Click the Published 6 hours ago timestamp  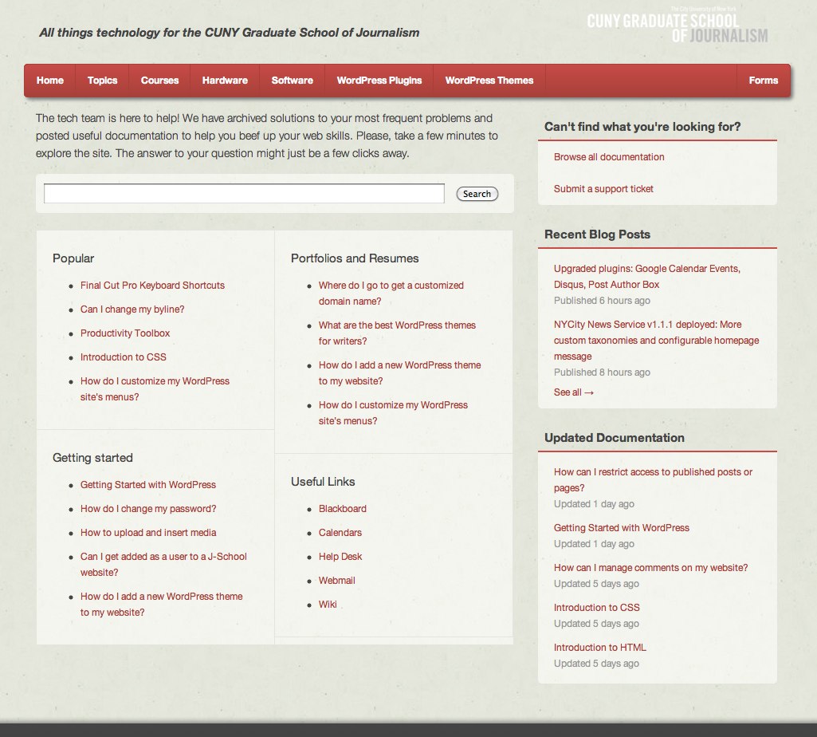click(602, 301)
